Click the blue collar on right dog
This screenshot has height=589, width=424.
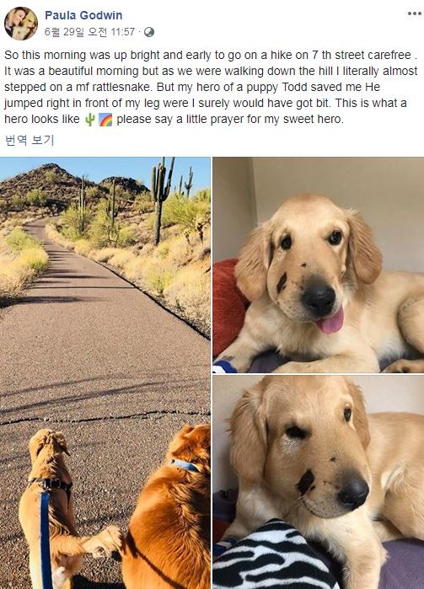coord(185,465)
